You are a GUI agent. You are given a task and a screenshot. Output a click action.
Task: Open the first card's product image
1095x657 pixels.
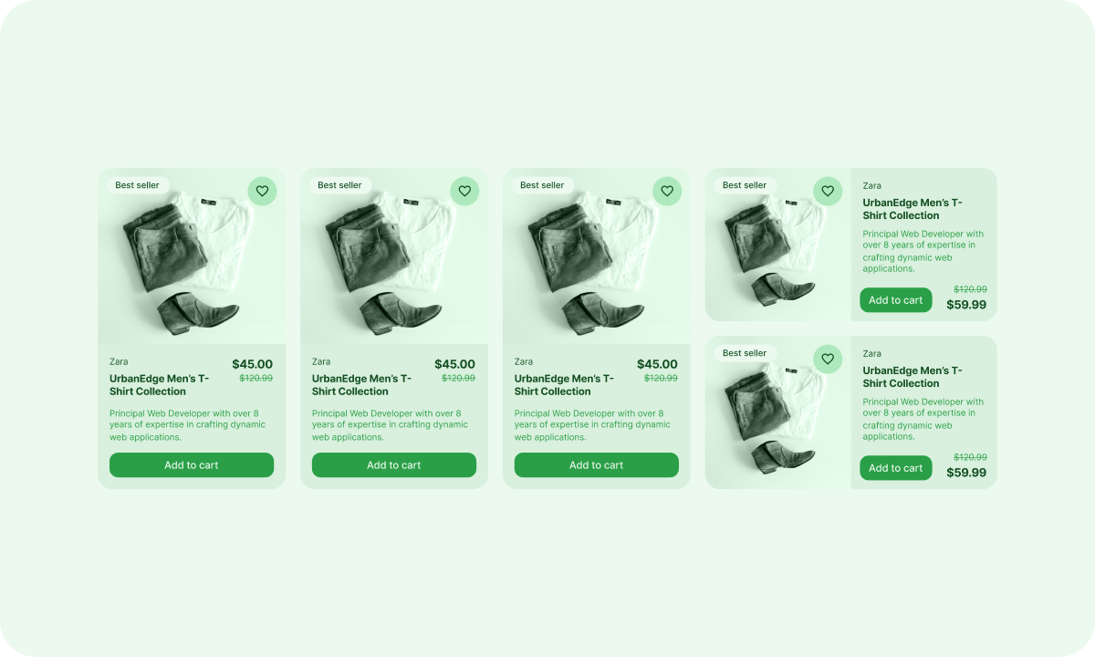192,256
